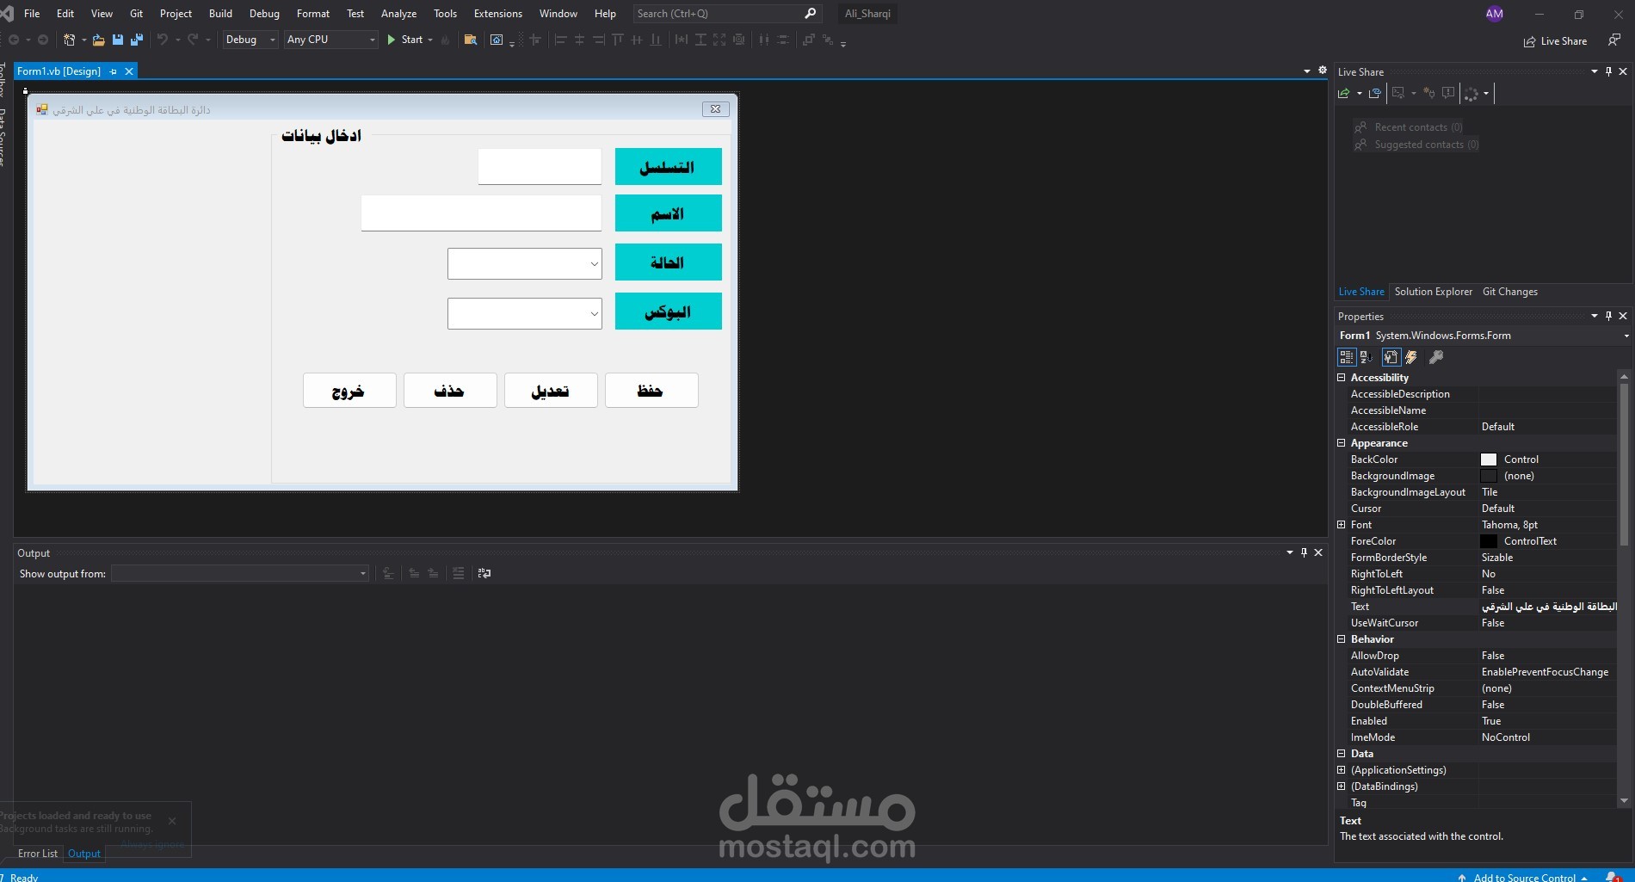
Task: Click the Search (Ctrl+Q) box
Action: click(727, 14)
